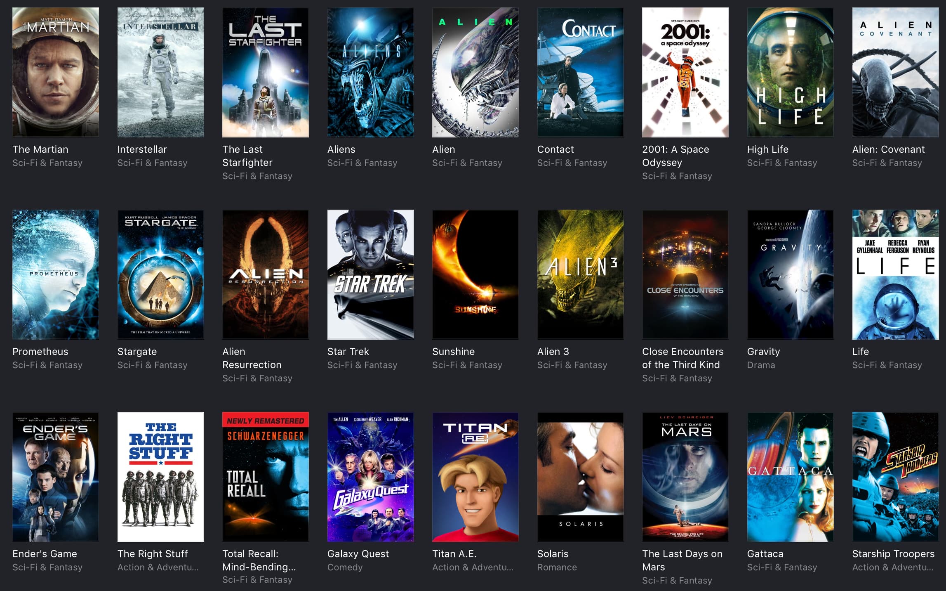Viewport: 946px width, 591px height.
Task: Click 'The Last Days on Mars' title
Action: 682,560
